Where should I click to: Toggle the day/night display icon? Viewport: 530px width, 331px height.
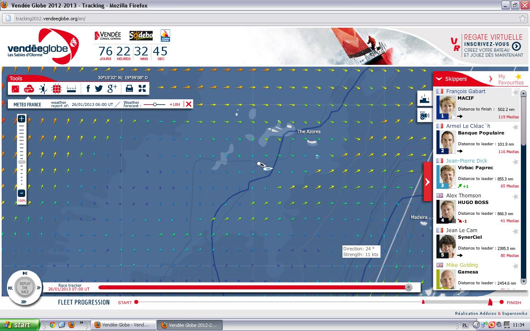[x=43, y=89]
